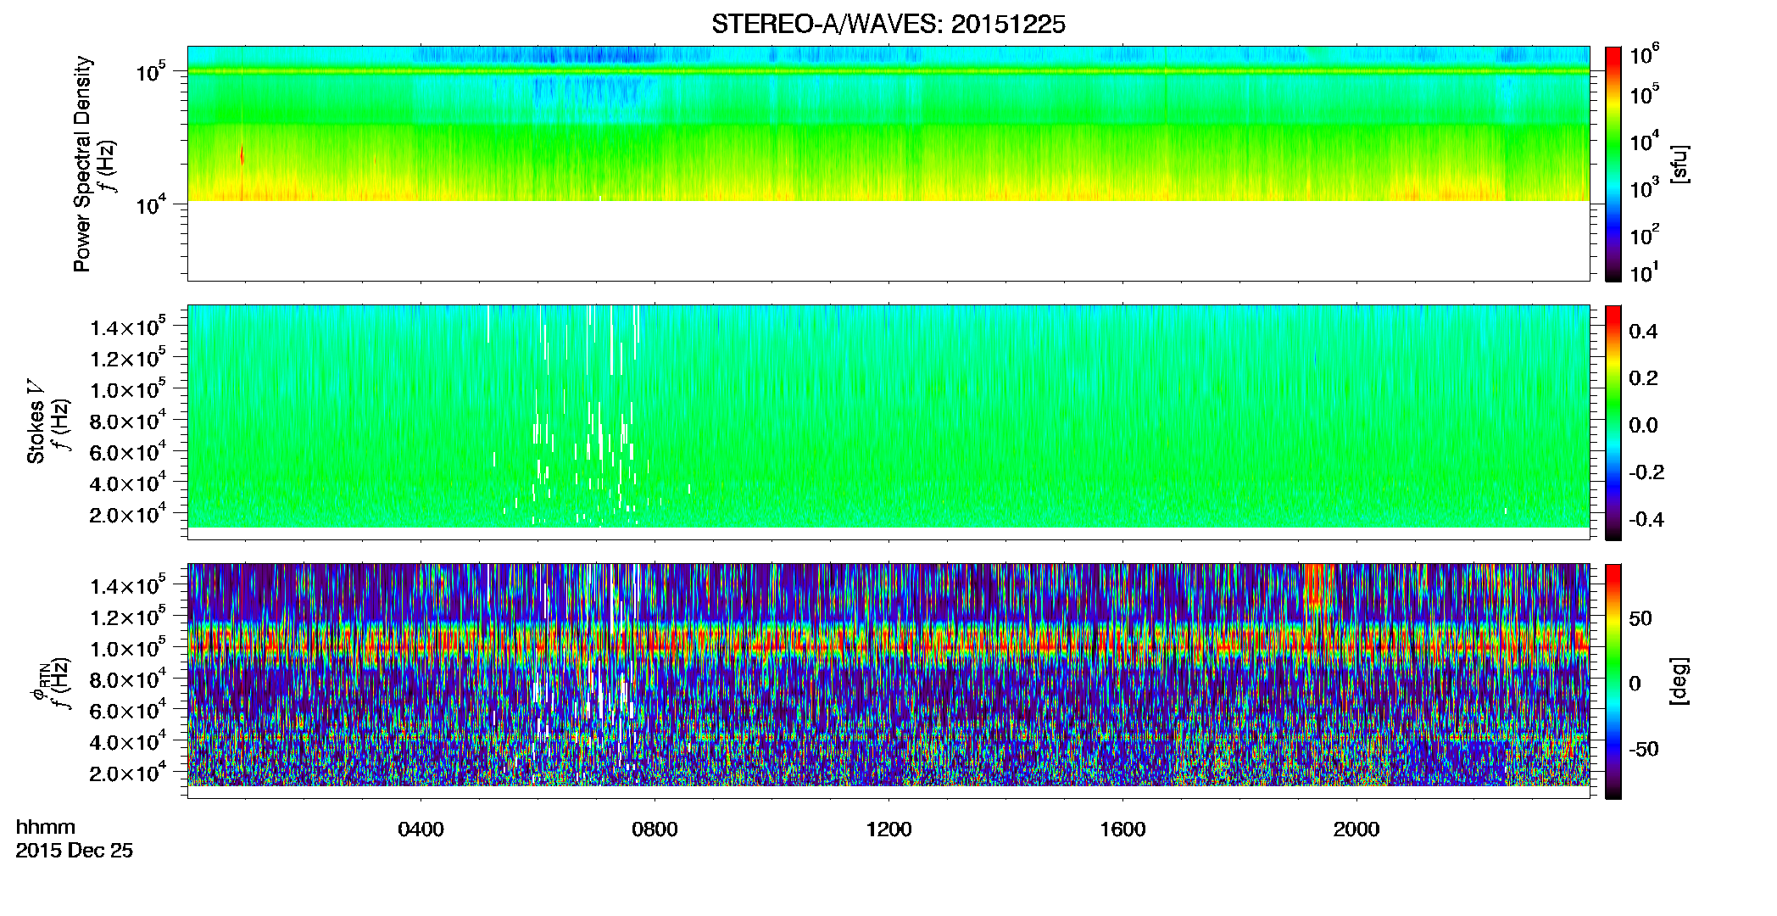
Task: Click the 10^5 Hz yellow band in top panel
Action: 888,71
